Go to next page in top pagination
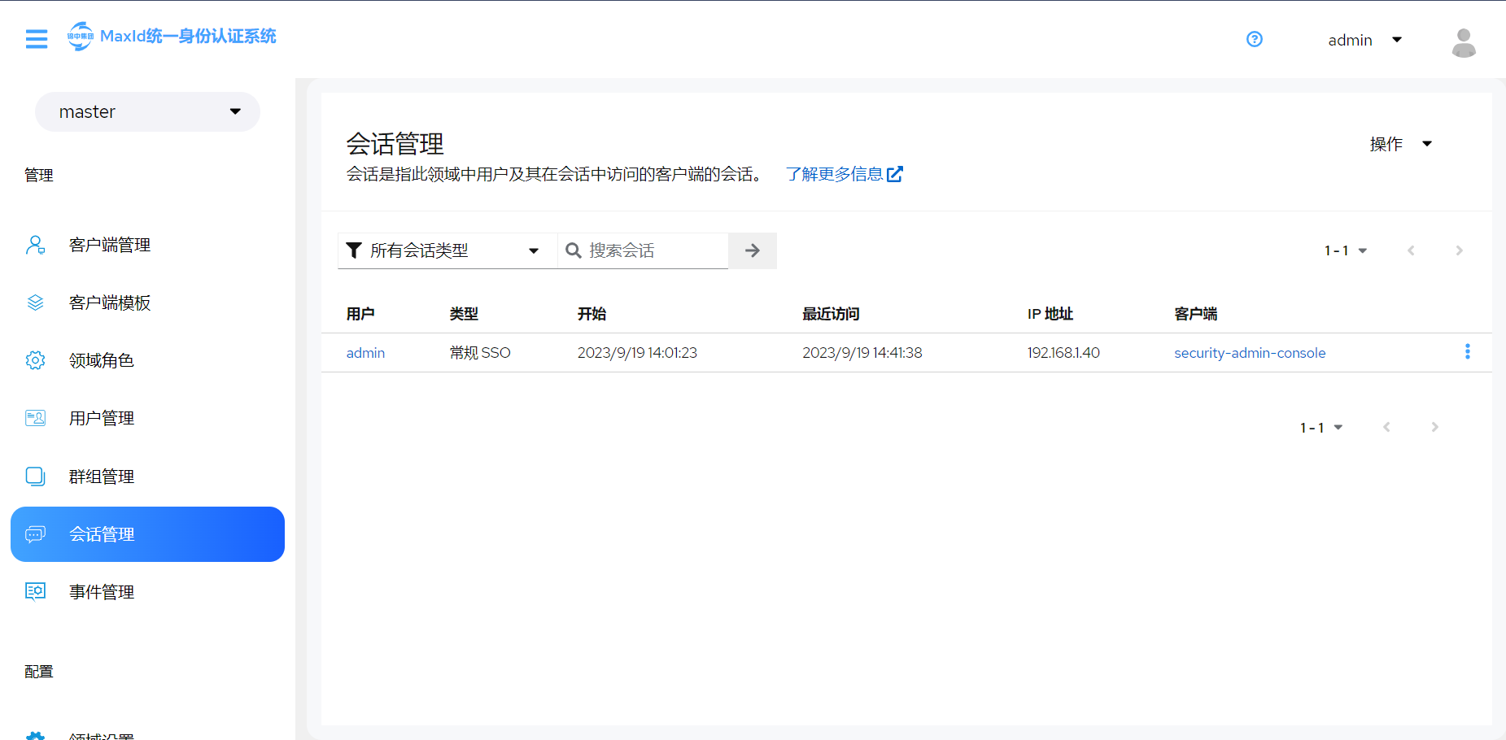 (x=1459, y=250)
